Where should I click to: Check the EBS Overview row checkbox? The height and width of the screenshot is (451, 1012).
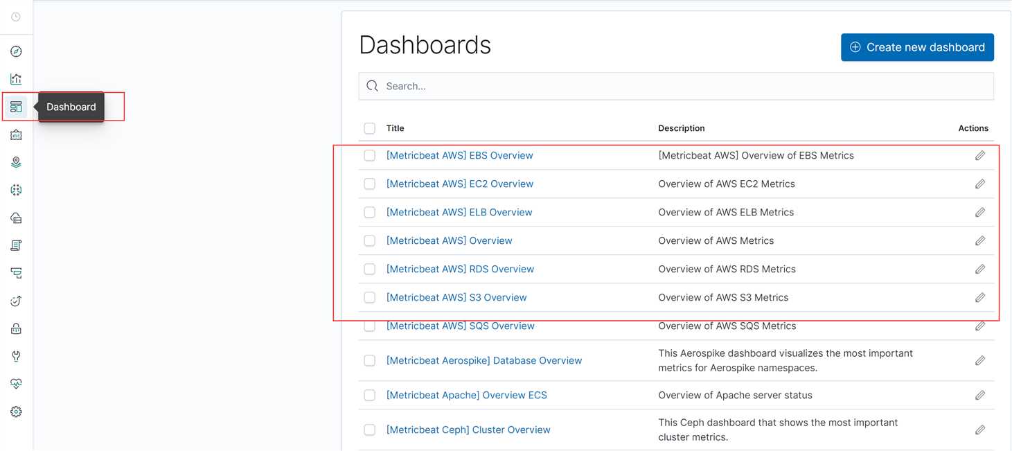[370, 156]
